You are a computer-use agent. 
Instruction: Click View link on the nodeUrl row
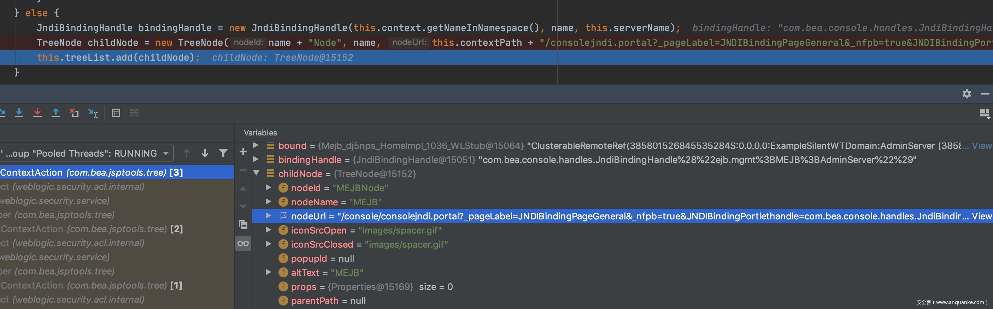981,216
